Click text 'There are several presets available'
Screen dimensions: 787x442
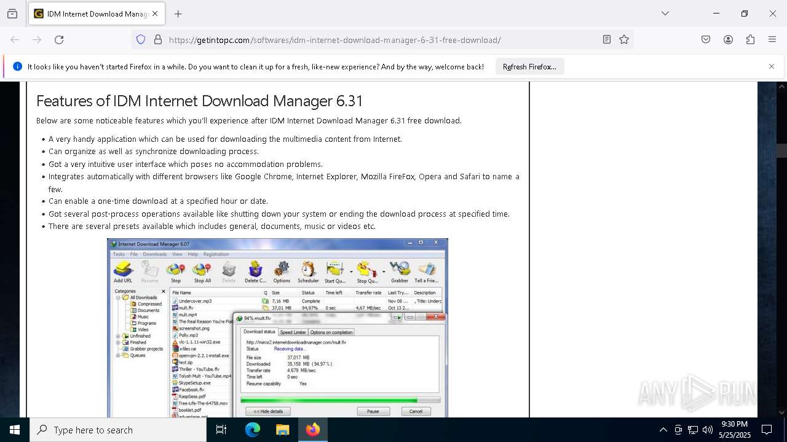pyautogui.click(x=113, y=227)
